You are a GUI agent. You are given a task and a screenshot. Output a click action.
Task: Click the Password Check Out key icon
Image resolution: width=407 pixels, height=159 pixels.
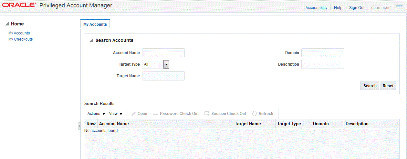pos(155,114)
